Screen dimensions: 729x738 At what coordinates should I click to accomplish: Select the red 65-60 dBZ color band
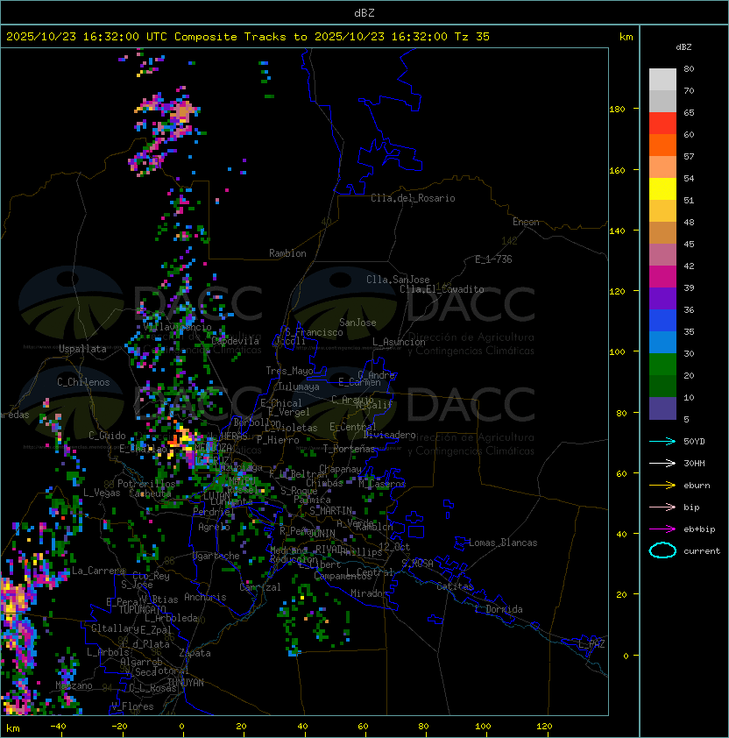click(x=662, y=123)
